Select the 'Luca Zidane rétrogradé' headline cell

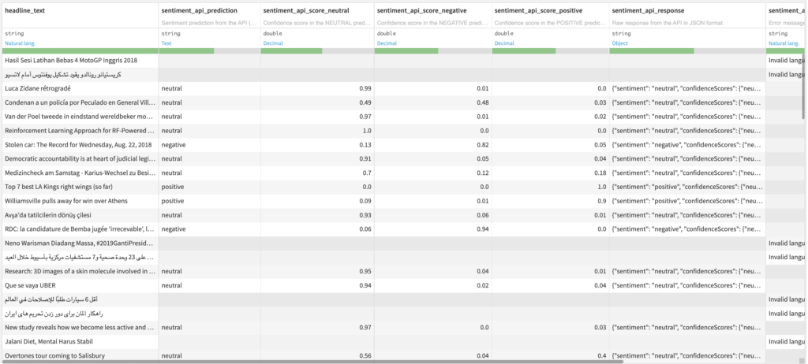(x=79, y=88)
